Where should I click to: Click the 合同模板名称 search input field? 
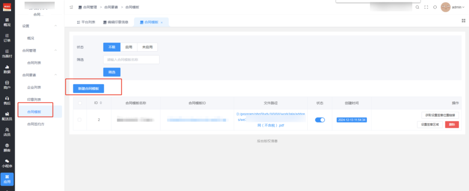coord(131,59)
